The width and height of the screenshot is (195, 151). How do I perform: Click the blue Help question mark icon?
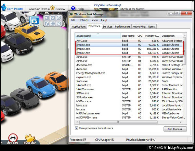[73, 8]
